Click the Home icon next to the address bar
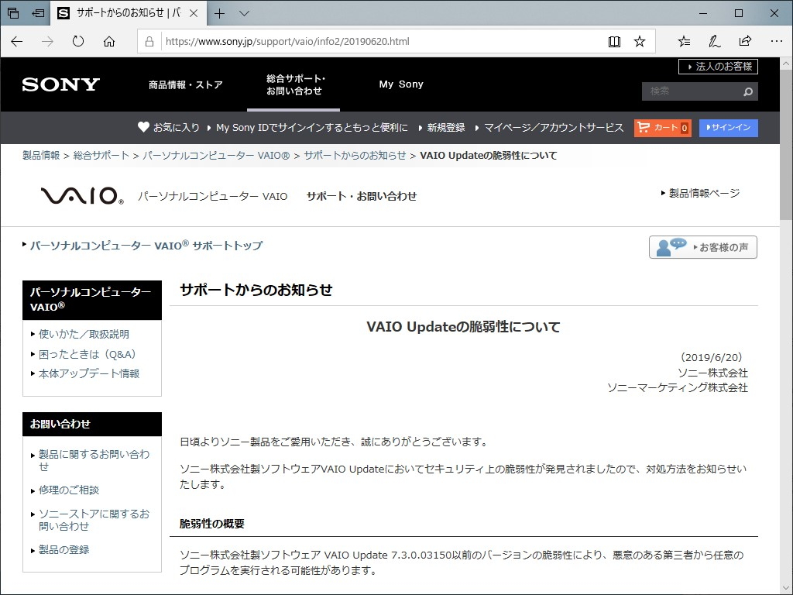This screenshot has width=793, height=595. (x=108, y=41)
